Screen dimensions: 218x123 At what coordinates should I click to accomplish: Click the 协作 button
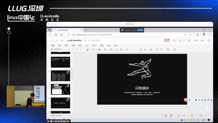pos(195,40)
